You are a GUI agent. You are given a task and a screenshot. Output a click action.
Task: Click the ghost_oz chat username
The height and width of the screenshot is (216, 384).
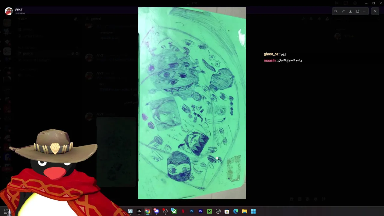[x=271, y=54]
